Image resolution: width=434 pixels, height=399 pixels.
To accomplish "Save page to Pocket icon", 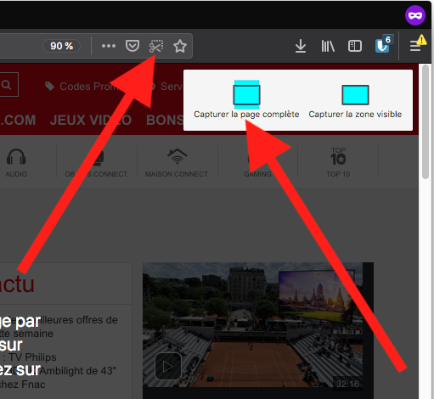I will pyautogui.click(x=132, y=46).
